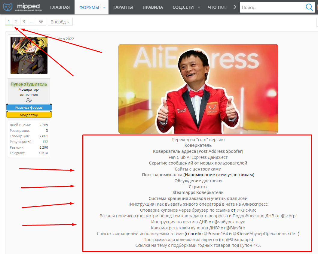Click the Модератор yellow badge
The width and height of the screenshot is (318, 254).
point(29,115)
